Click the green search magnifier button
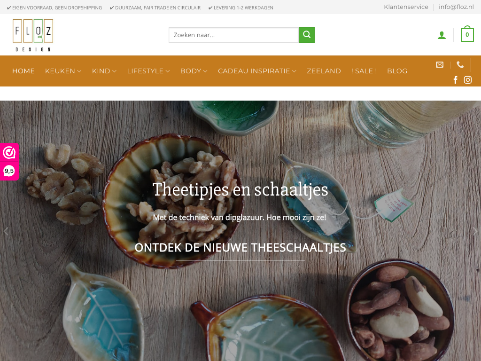The height and width of the screenshot is (361, 481). pyautogui.click(x=306, y=35)
